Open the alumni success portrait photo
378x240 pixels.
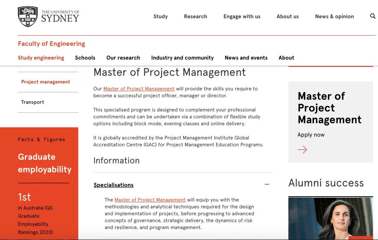330,218
